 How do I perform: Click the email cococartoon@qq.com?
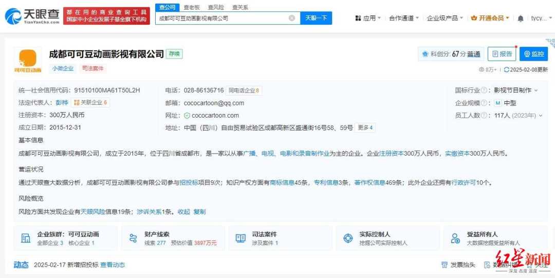click(214, 103)
